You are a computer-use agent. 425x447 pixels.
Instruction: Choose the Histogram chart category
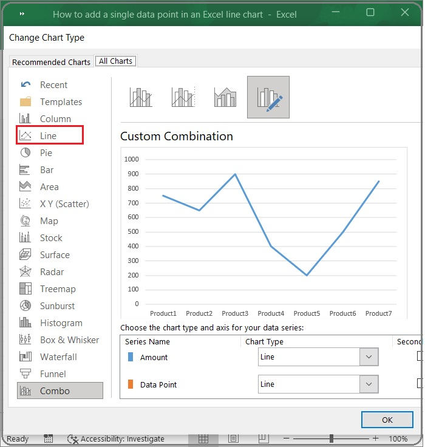pyautogui.click(x=51, y=322)
